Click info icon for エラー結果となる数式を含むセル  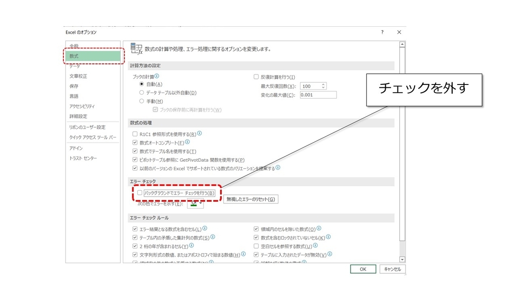point(205,228)
